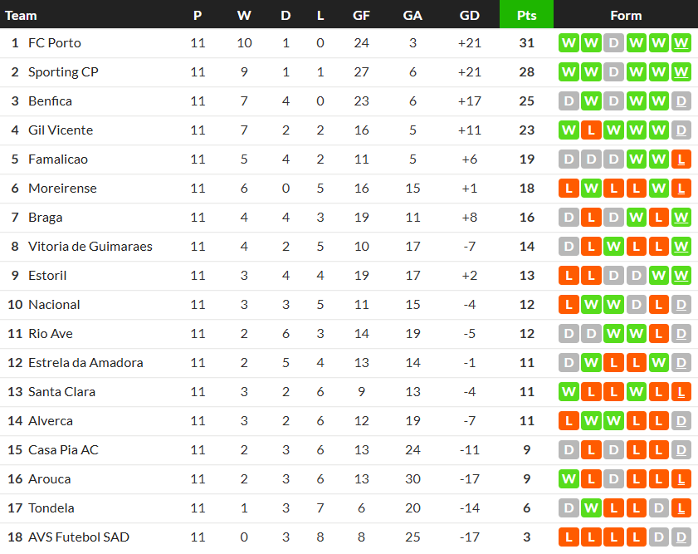Click Arouca's win form badge

[569, 479]
